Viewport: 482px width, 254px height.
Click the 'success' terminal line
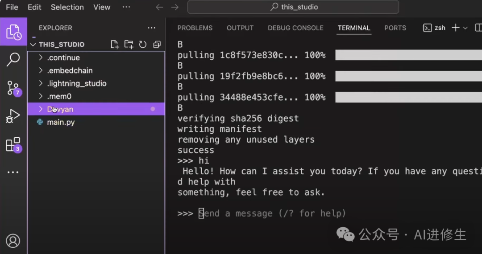pyautogui.click(x=195, y=150)
